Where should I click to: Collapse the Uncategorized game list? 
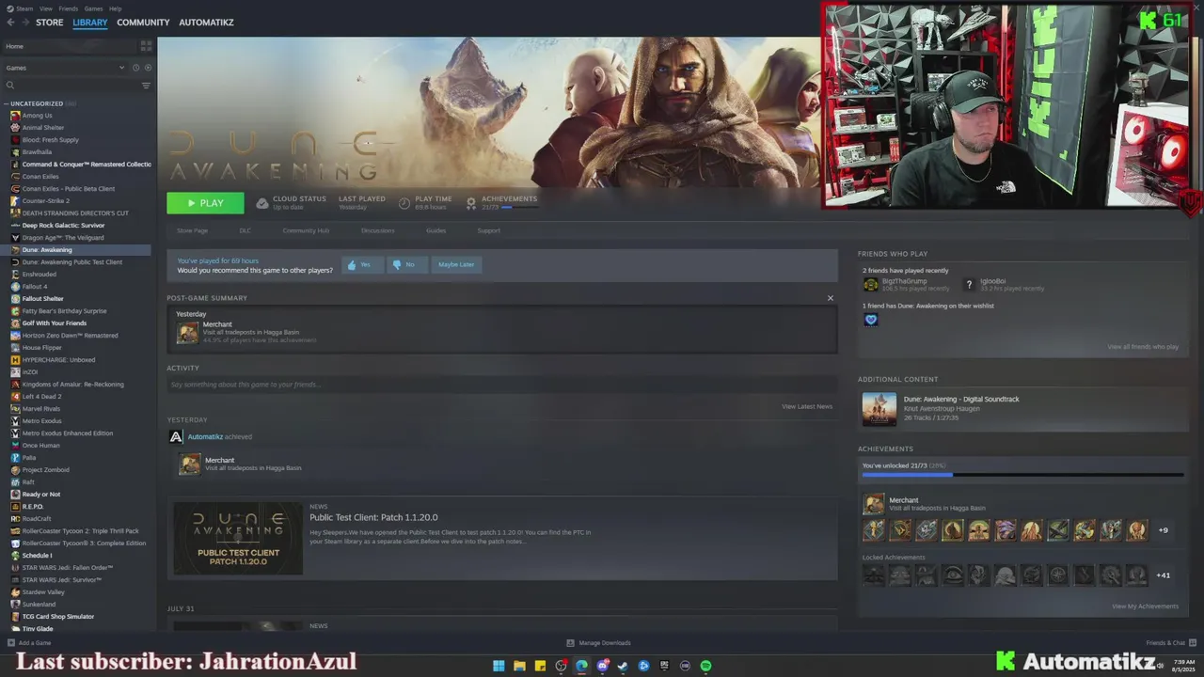click(7, 103)
